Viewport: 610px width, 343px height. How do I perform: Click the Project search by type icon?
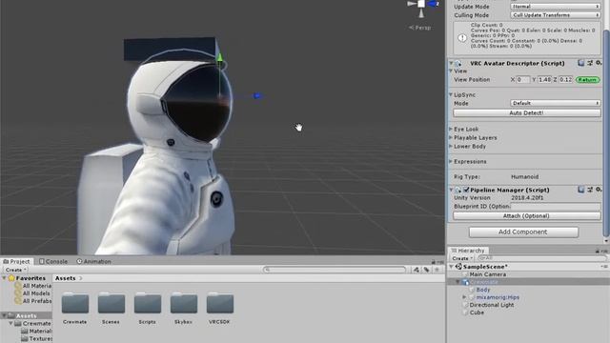[417, 270]
